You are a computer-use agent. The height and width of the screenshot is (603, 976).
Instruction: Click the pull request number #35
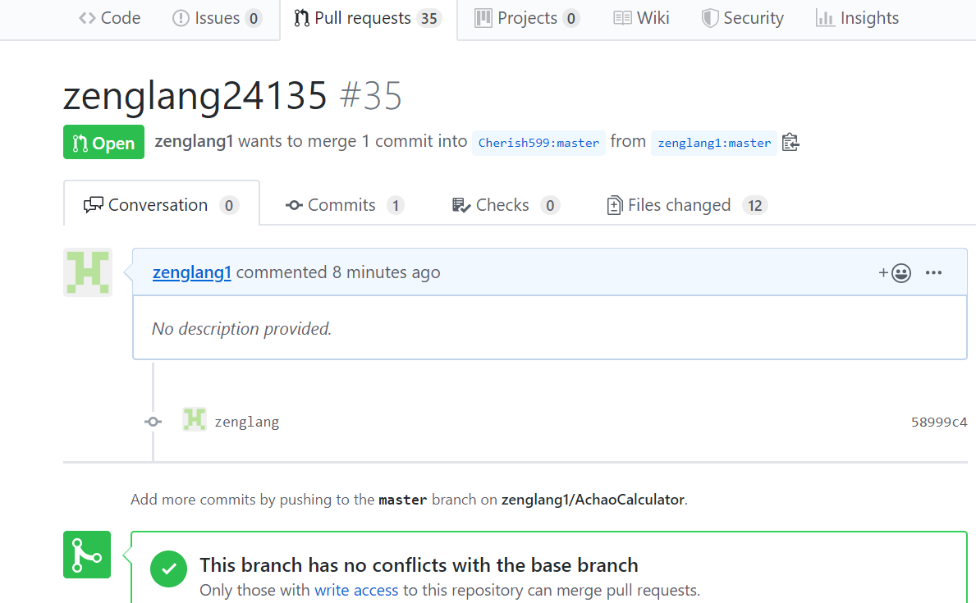[370, 95]
